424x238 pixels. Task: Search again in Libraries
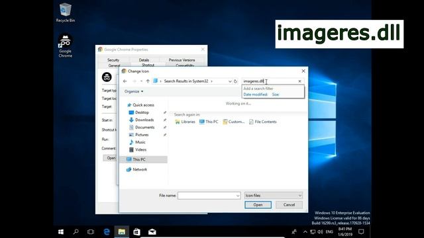185,122
